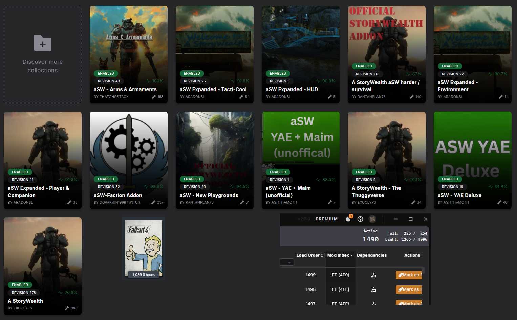Open Vortex notifications bell

click(348, 219)
